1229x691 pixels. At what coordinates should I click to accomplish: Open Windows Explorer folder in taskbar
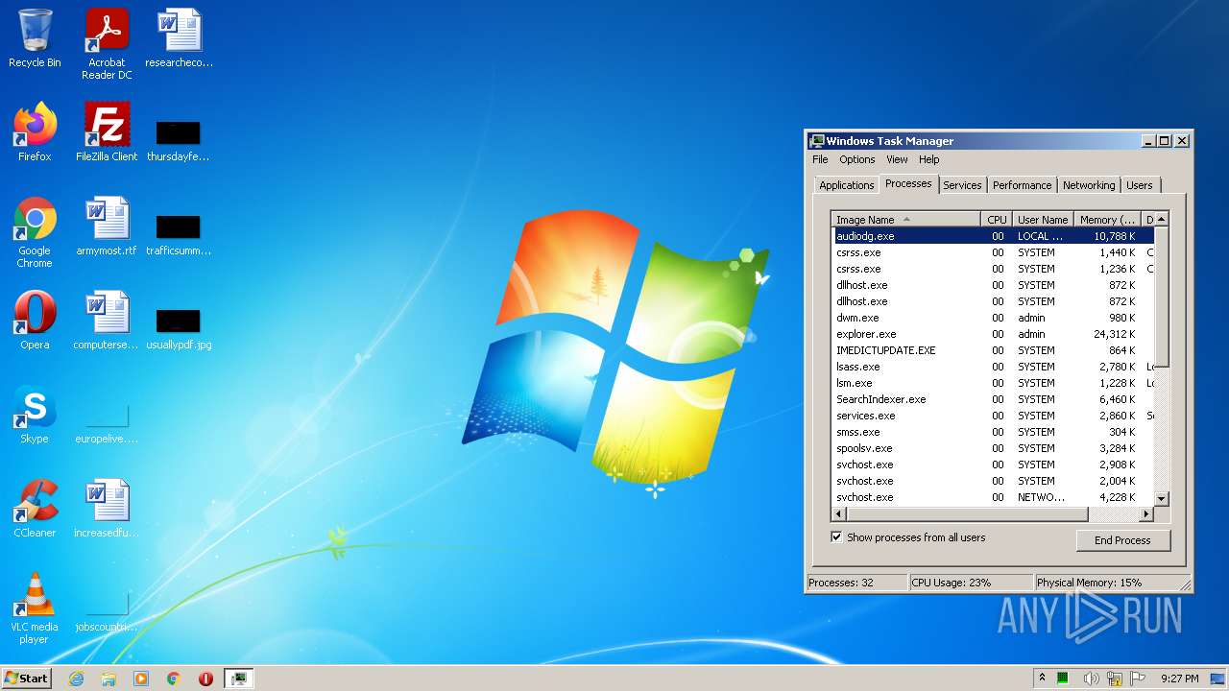108,679
